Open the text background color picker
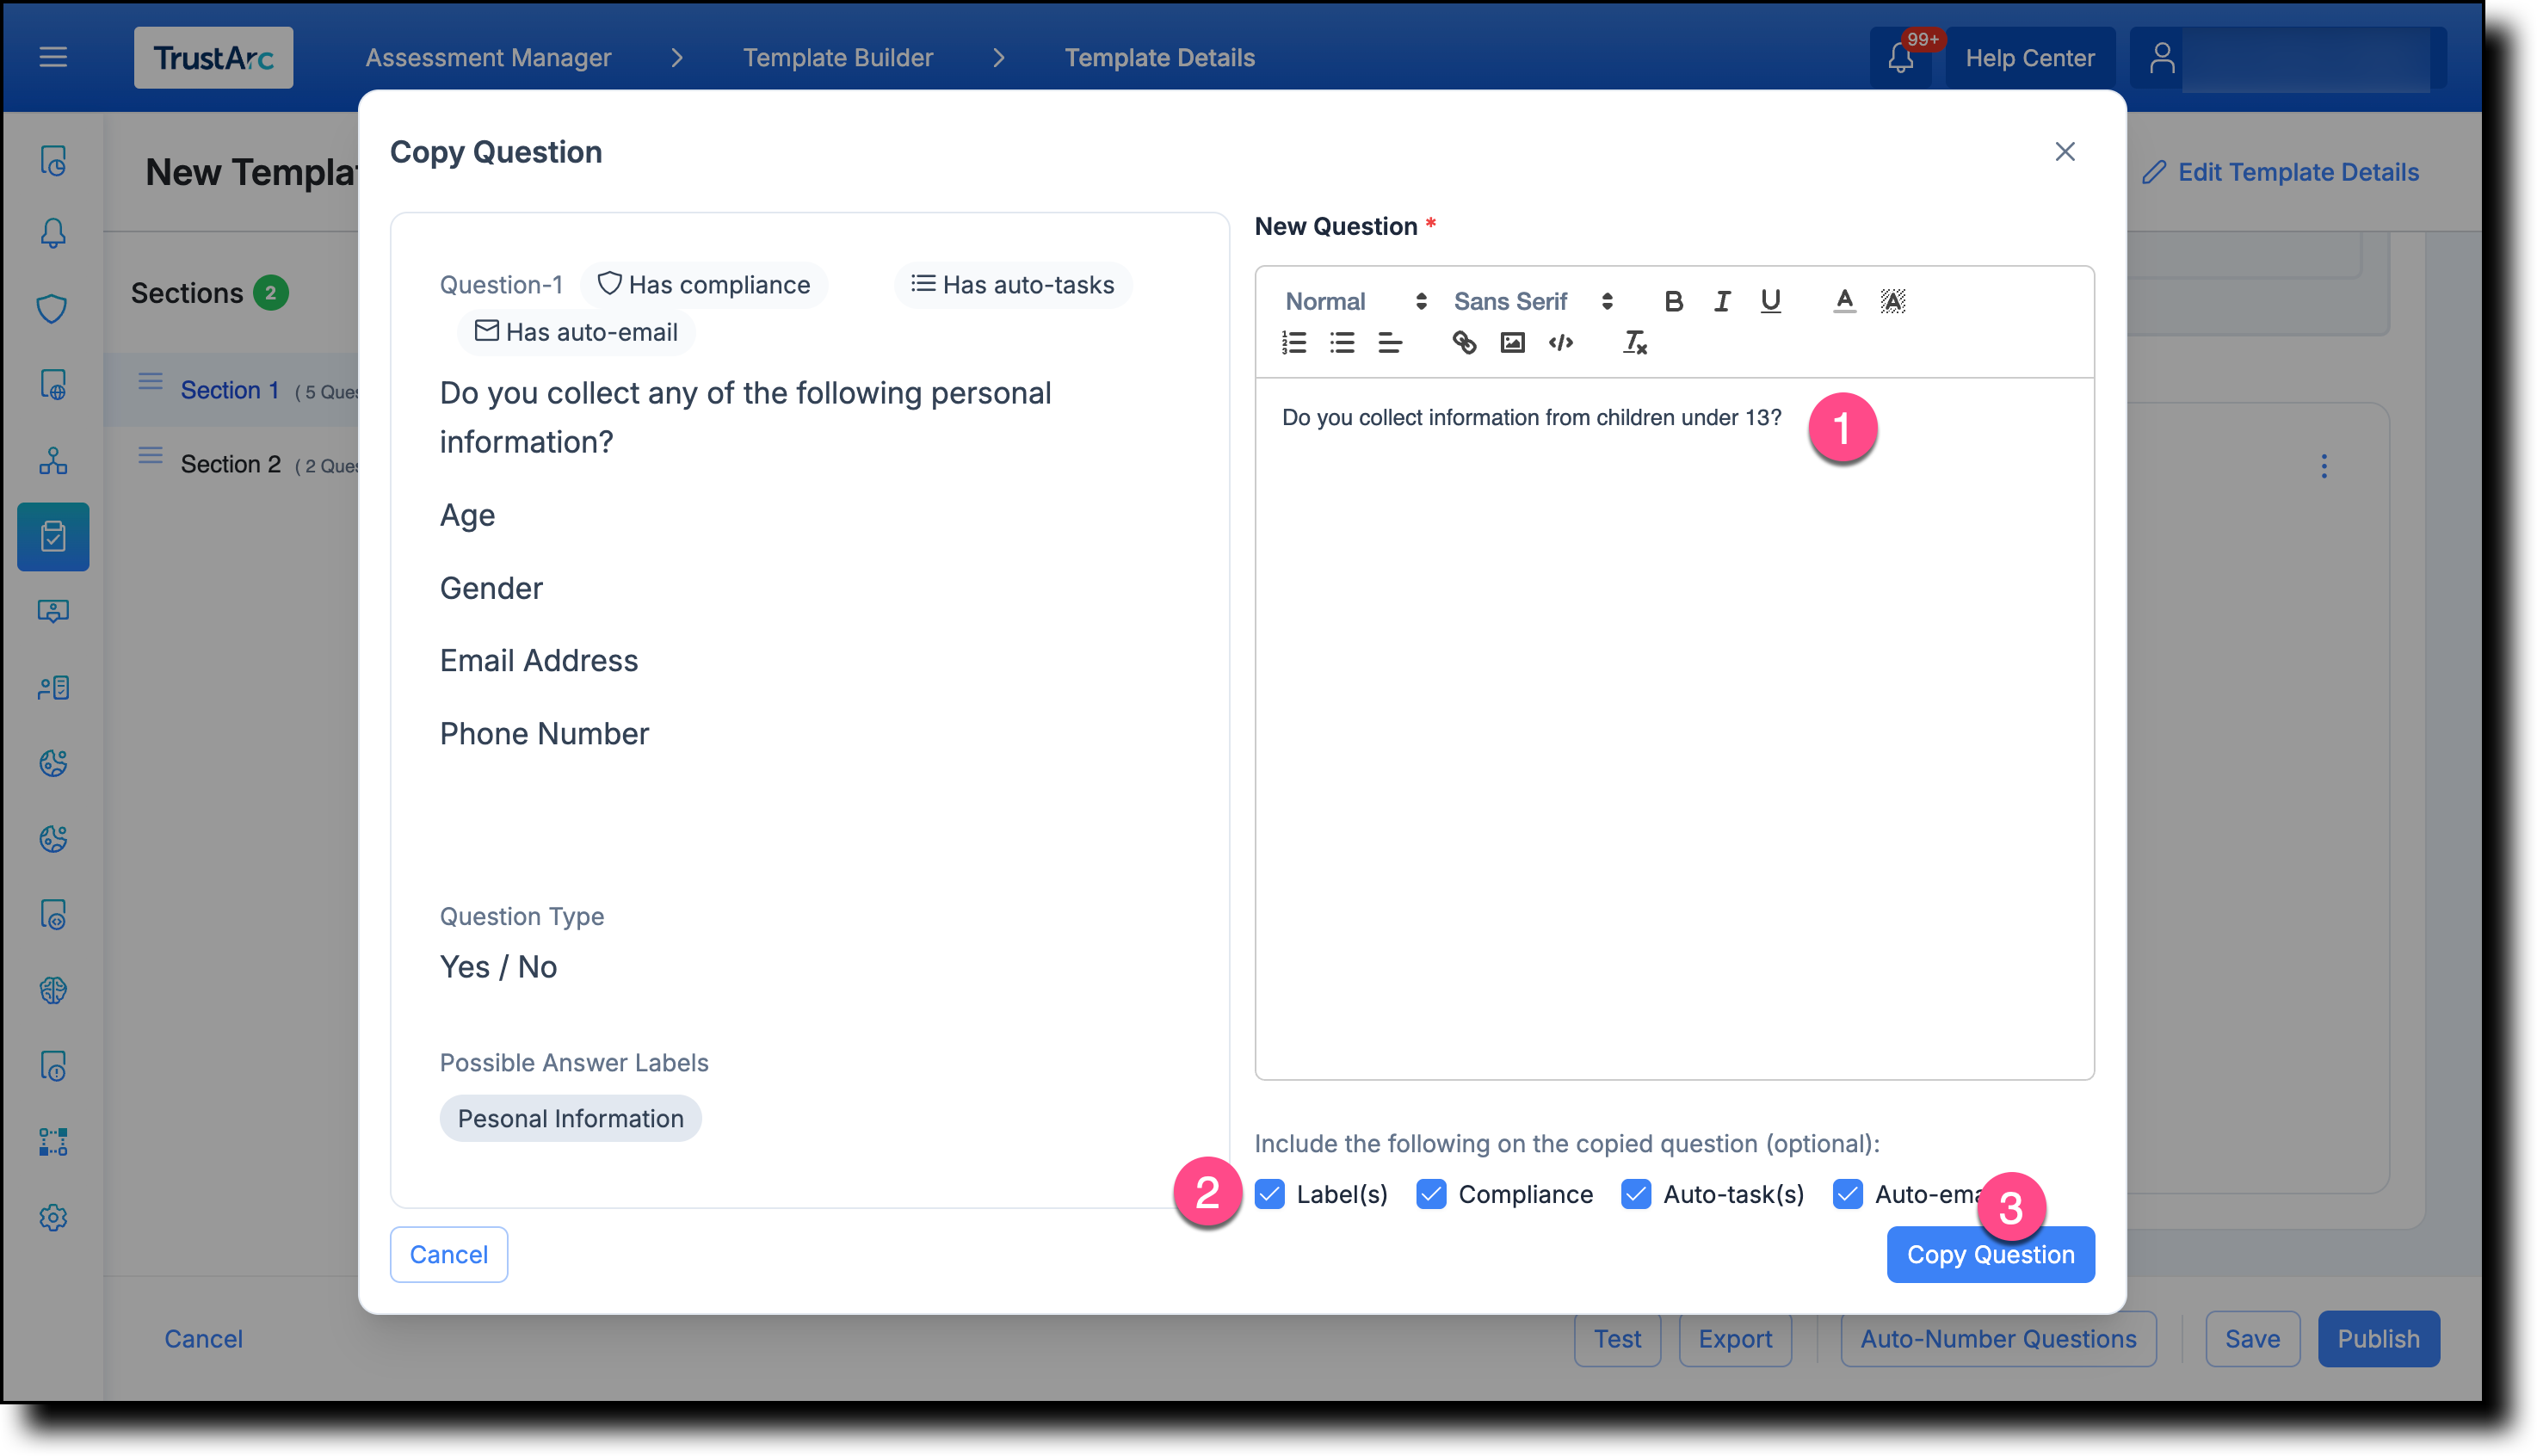2537x1456 pixels. [x=1893, y=300]
